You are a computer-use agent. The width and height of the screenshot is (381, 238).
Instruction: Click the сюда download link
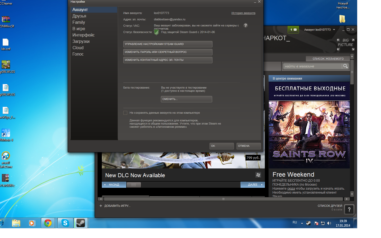click(x=291, y=189)
